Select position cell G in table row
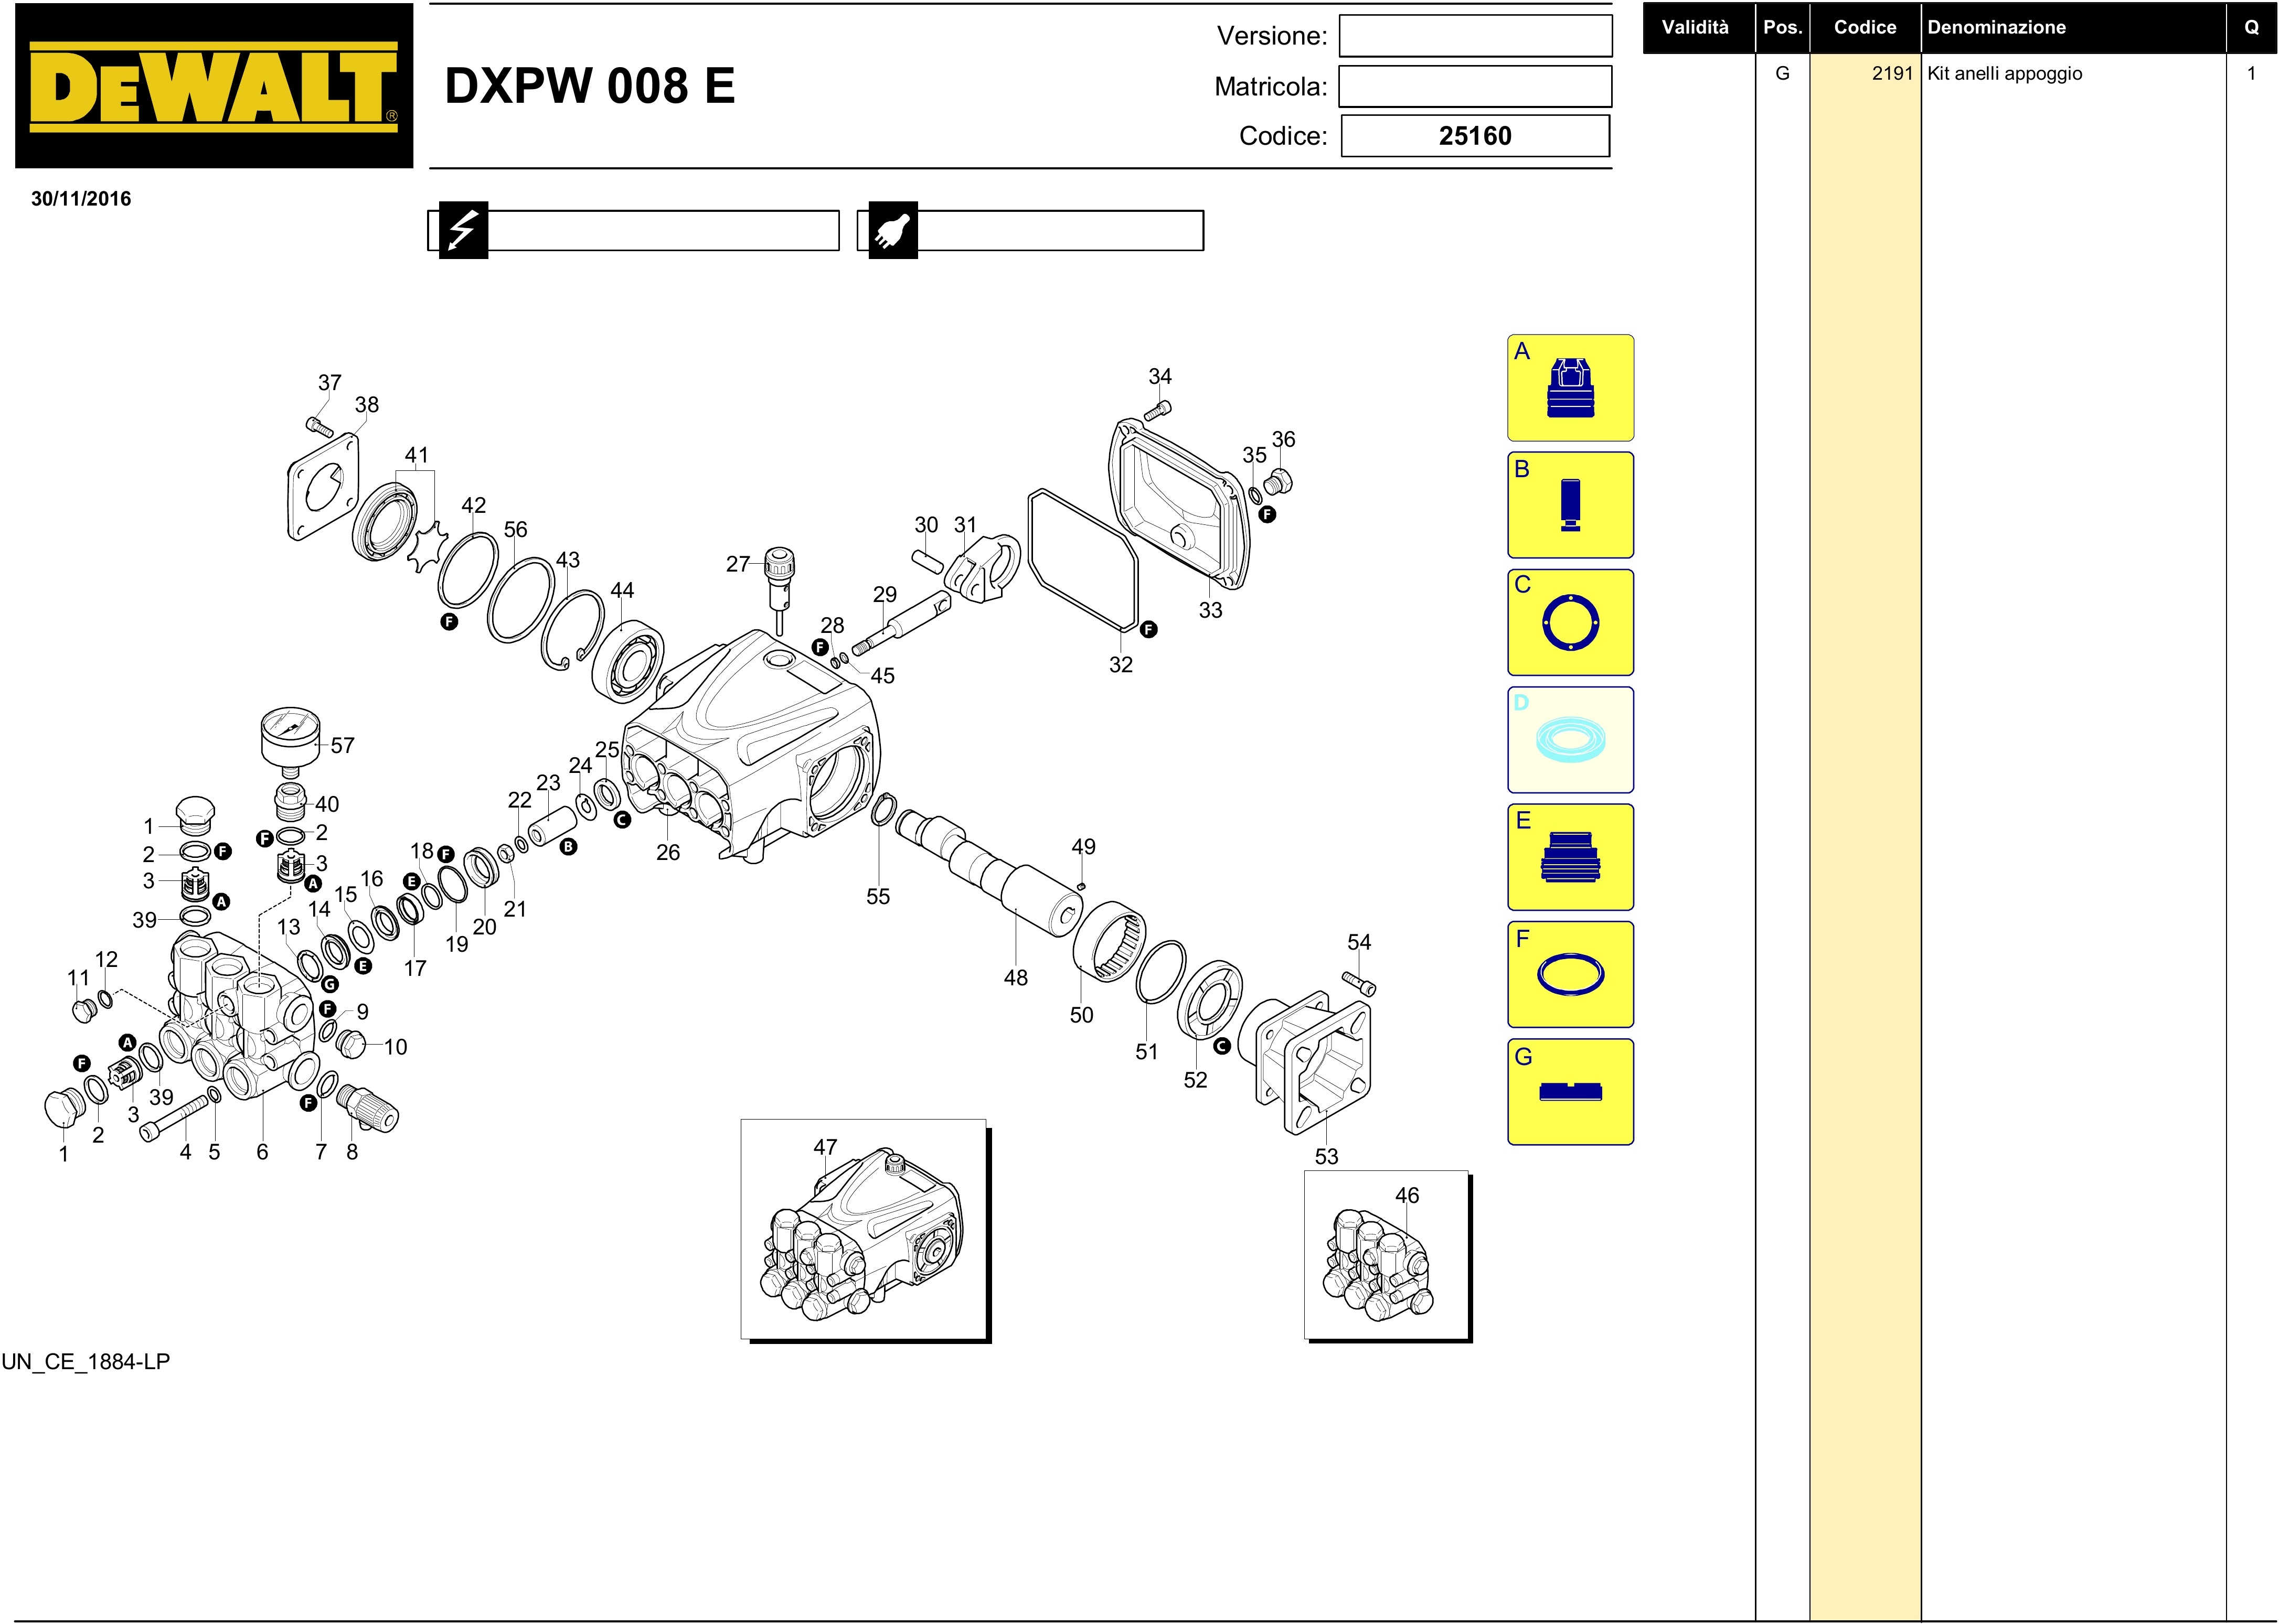 [x=1783, y=73]
